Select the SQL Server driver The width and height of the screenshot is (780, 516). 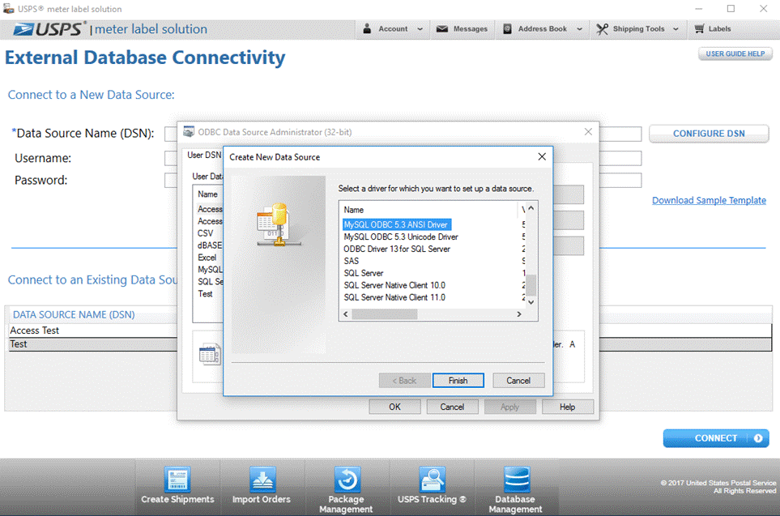pyautogui.click(x=364, y=273)
